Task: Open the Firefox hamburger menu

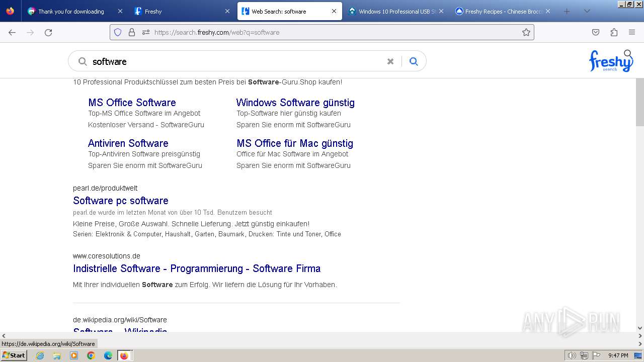Action: click(x=632, y=32)
